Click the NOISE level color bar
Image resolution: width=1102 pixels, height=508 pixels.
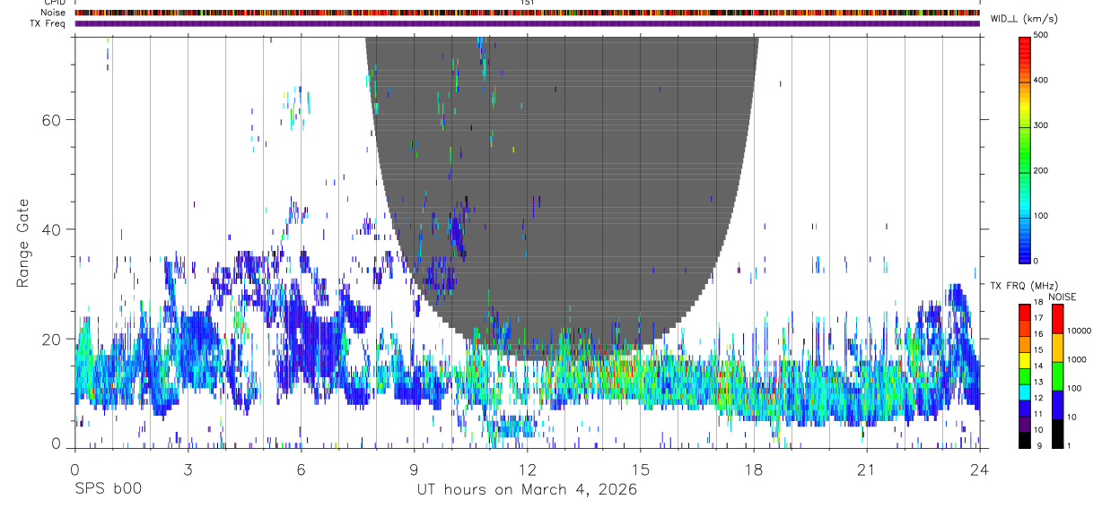pos(1057,376)
